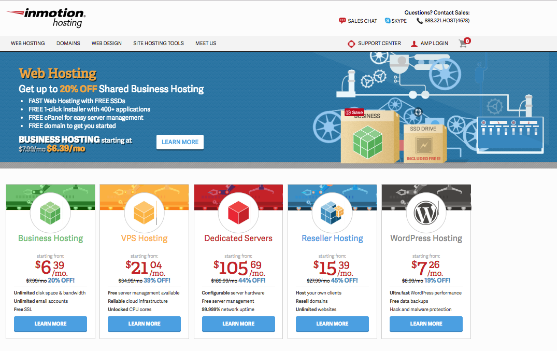Click the Unlocked CPU cores text
This screenshot has height=351, width=557.
130,310
